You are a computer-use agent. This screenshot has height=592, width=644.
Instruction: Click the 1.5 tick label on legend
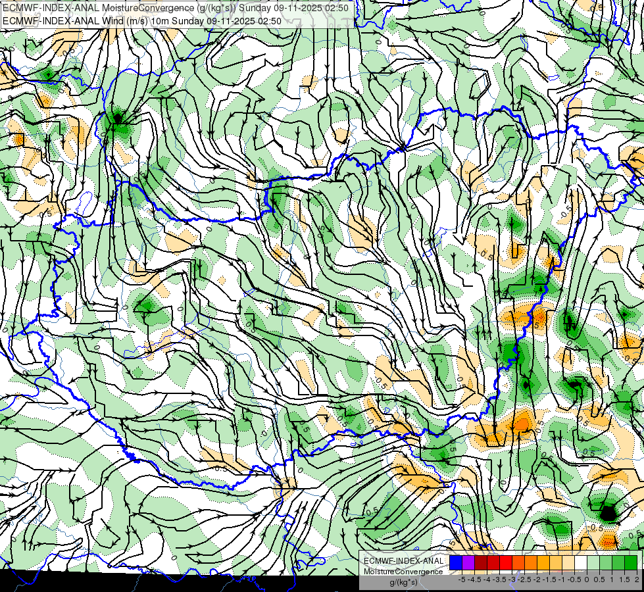[624, 580]
